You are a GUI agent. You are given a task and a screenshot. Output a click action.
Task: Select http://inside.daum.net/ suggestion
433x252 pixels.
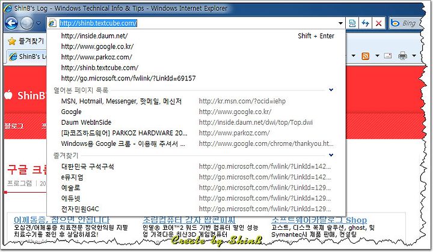196,36
